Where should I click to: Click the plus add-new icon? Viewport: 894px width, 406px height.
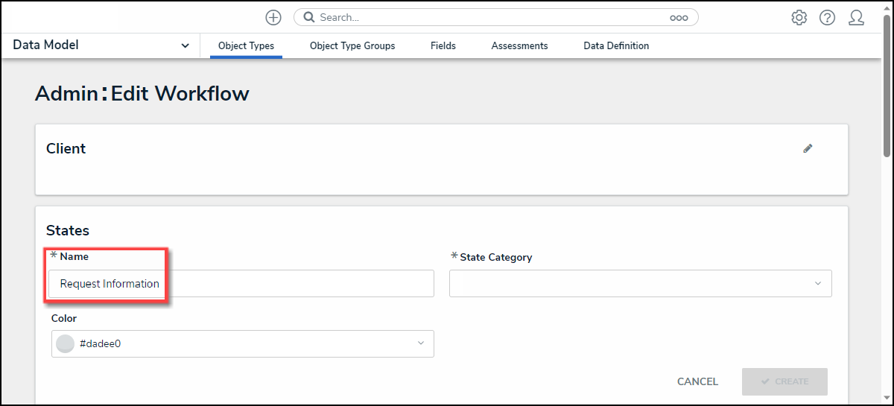click(273, 17)
